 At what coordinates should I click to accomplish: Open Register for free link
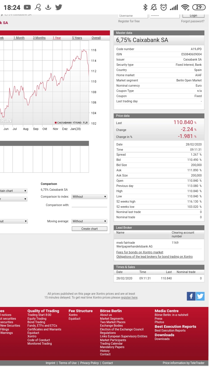point(129,21)
